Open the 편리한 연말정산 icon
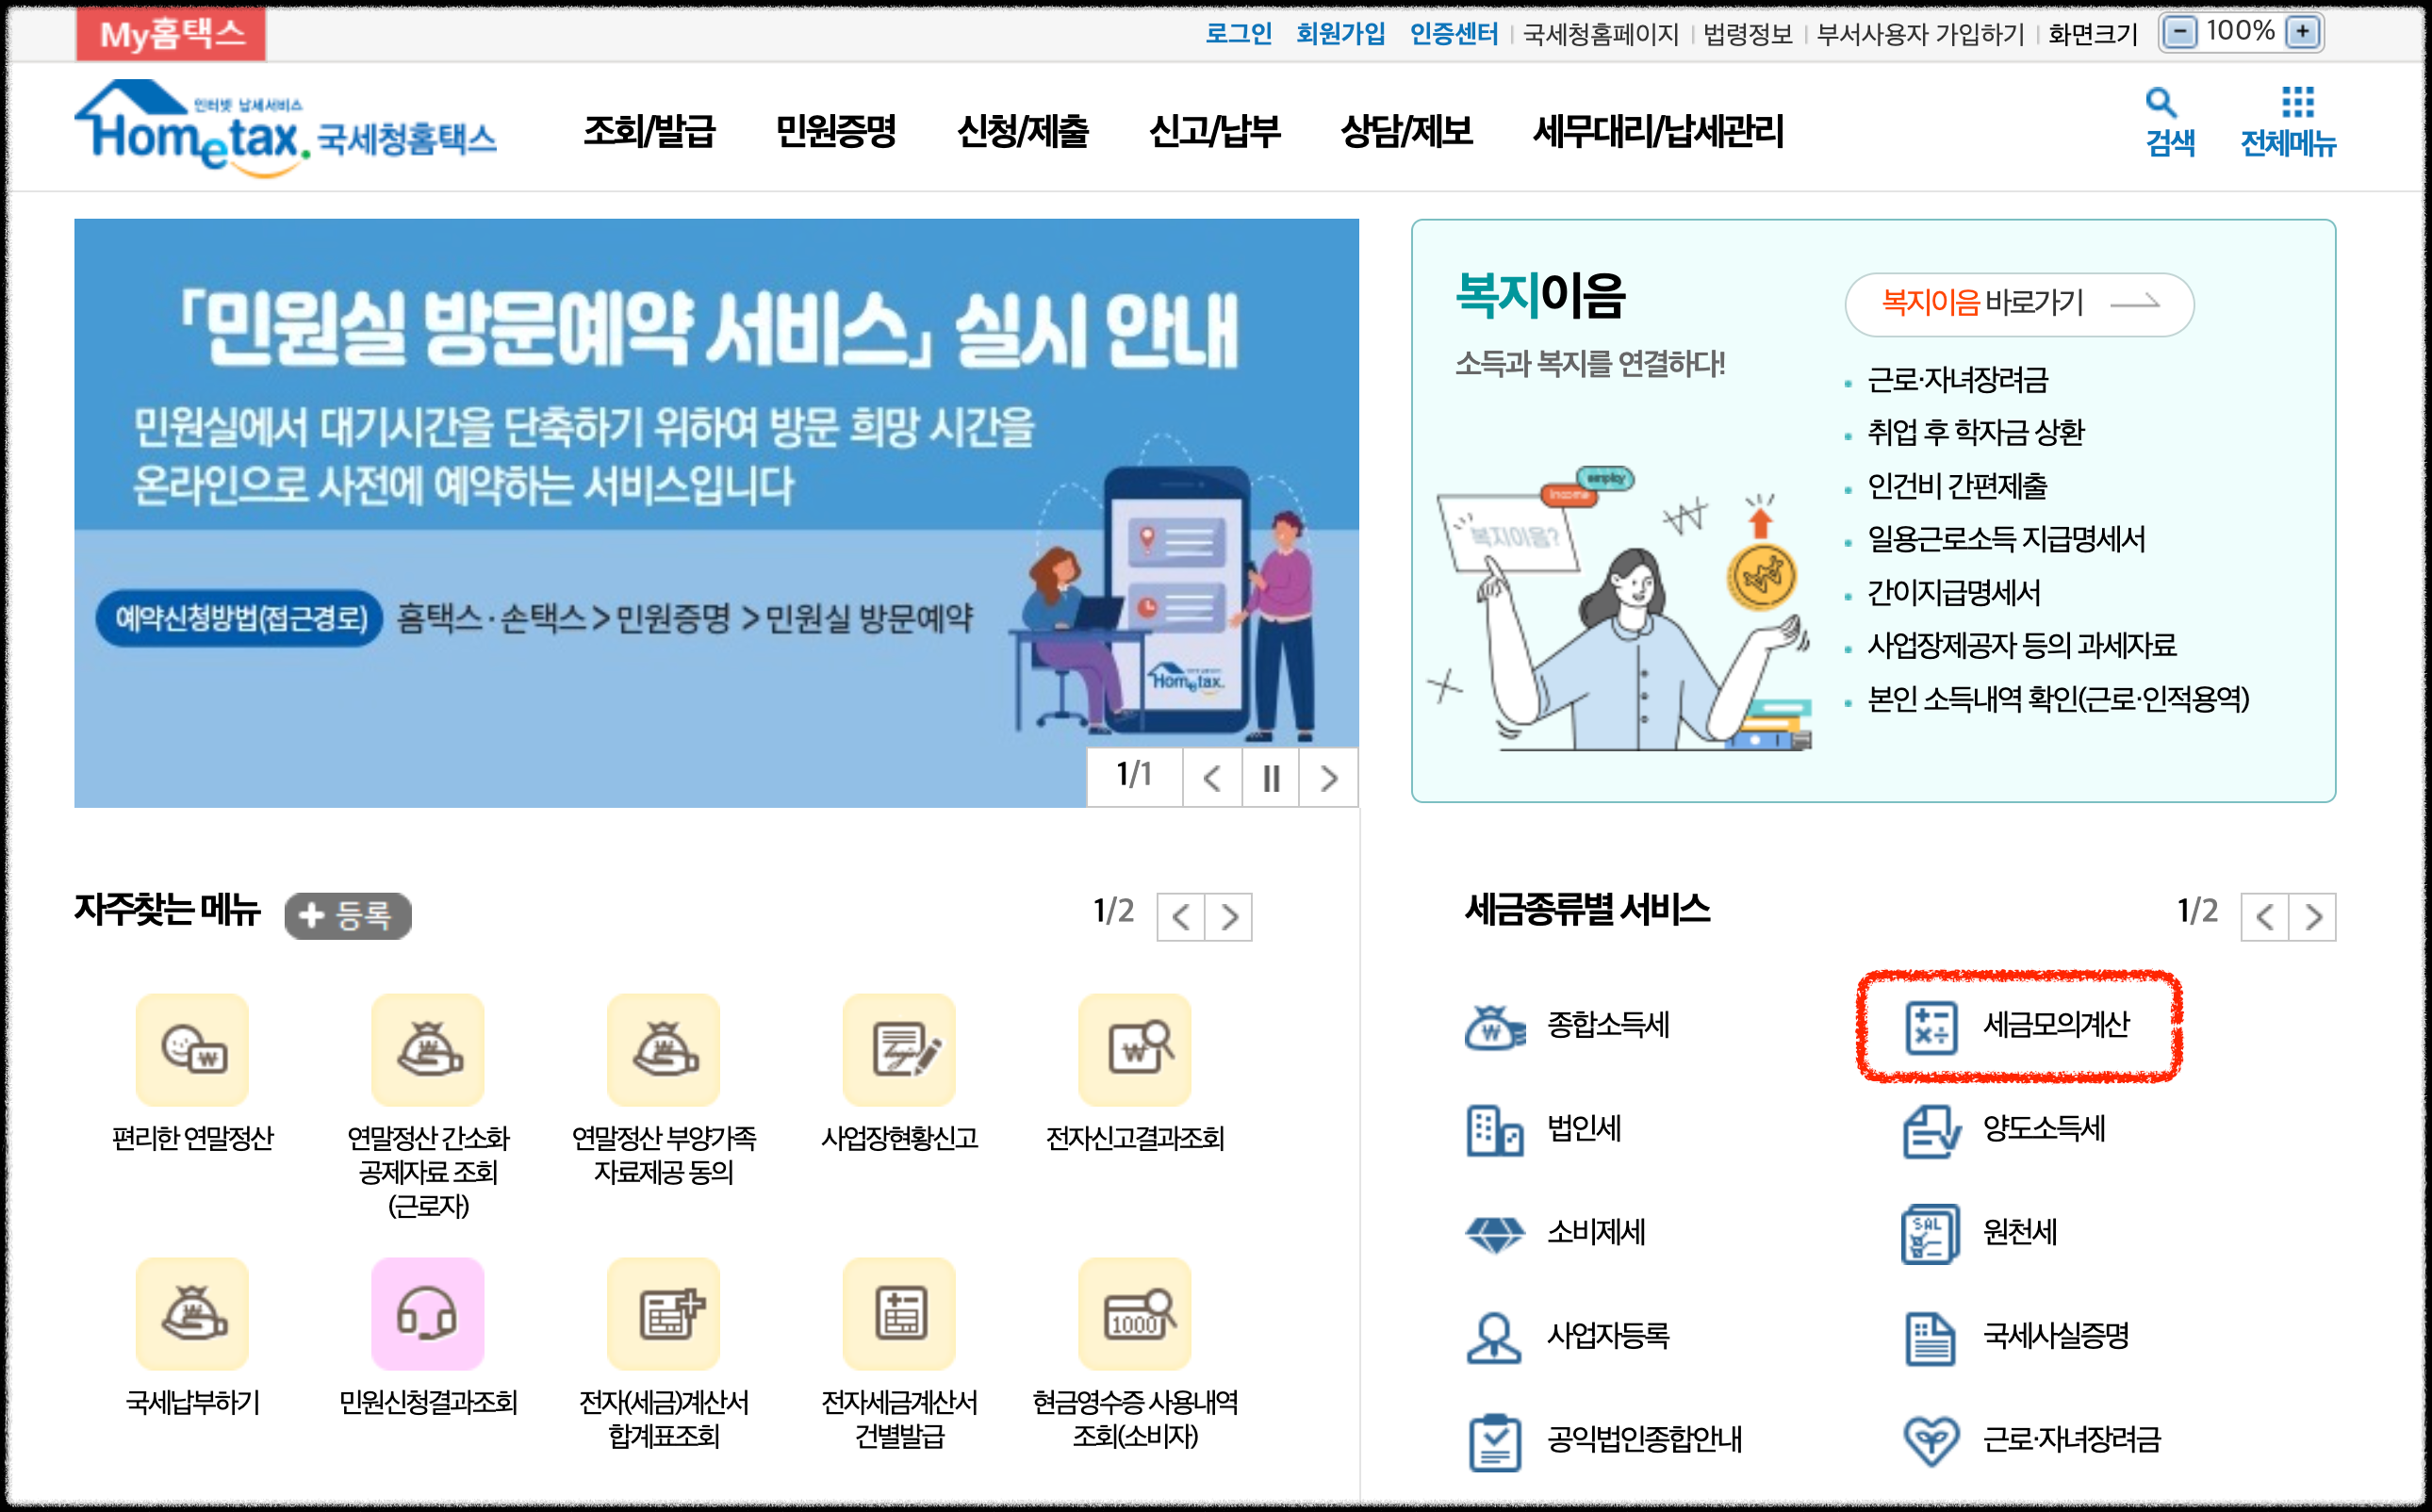Image resolution: width=2432 pixels, height=1512 pixels. [x=192, y=1049]
